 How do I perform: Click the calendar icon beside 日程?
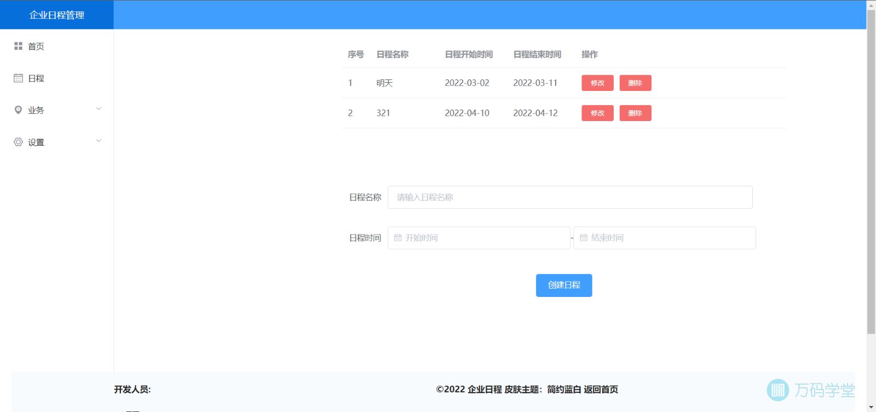pos(18,78)
